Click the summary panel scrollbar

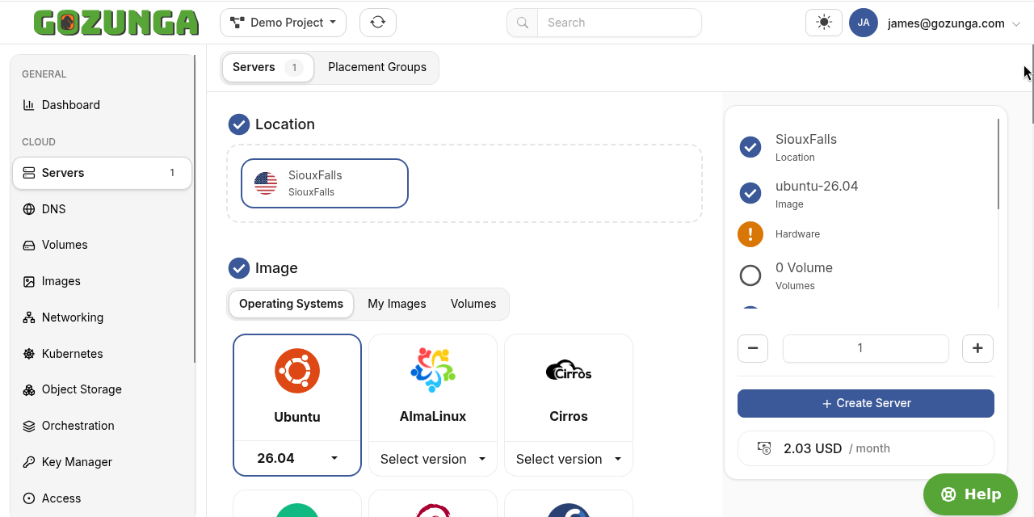point(998,164)
